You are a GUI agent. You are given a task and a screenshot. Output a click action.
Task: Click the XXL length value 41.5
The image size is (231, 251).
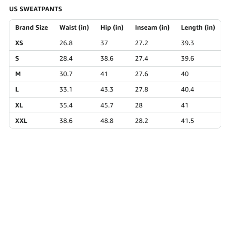187,121
